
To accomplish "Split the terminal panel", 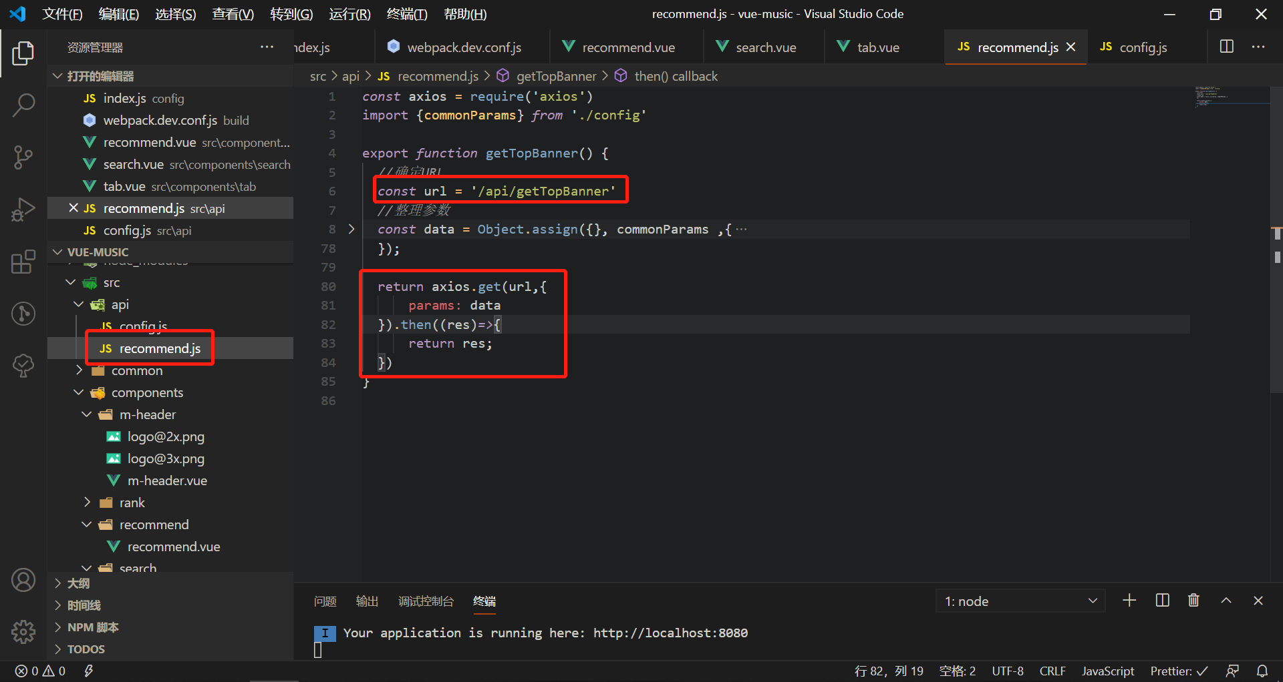I will (x=1163, y=601).
